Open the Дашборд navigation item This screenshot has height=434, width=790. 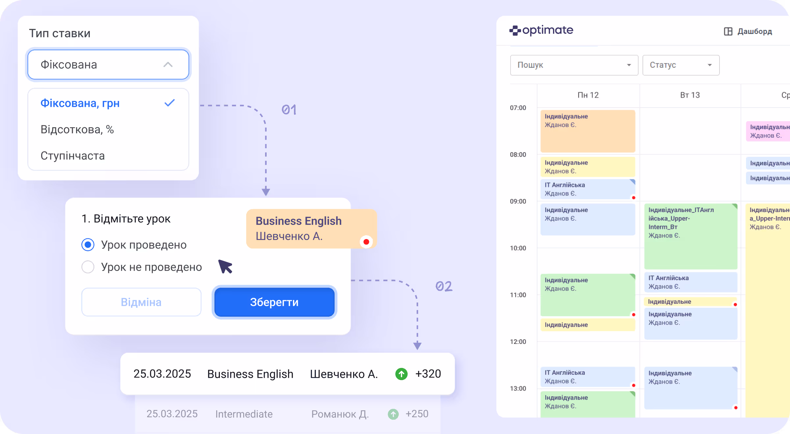(754, 32)
